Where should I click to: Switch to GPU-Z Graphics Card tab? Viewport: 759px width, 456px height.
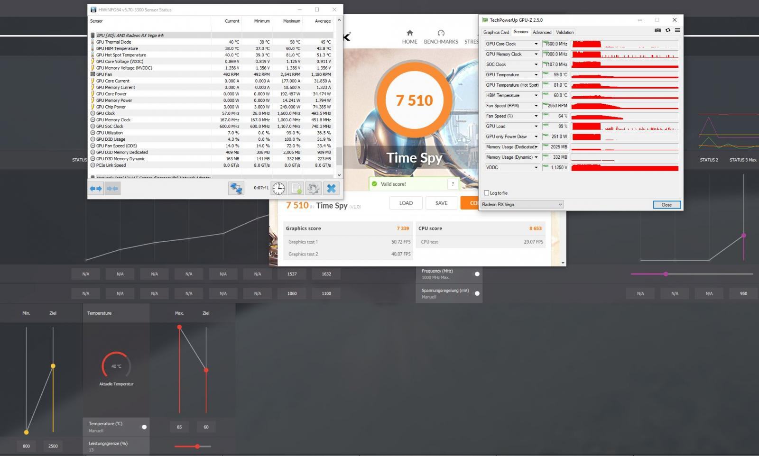[496, 32]
